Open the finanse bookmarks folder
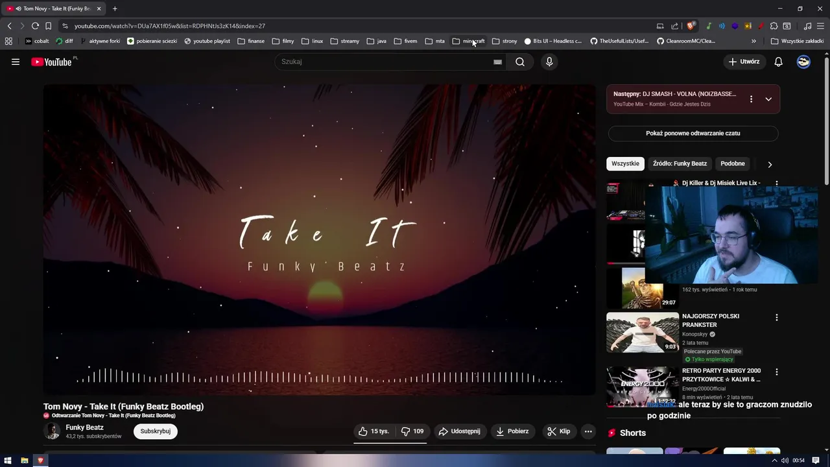Viewport: 830px width, 467px height. pos(251,41)
